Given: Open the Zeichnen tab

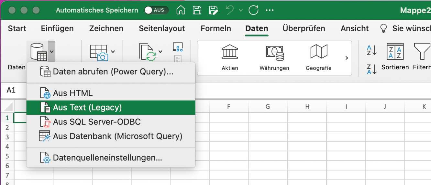Looking at the screenshot, I should (x=106, y=28).
